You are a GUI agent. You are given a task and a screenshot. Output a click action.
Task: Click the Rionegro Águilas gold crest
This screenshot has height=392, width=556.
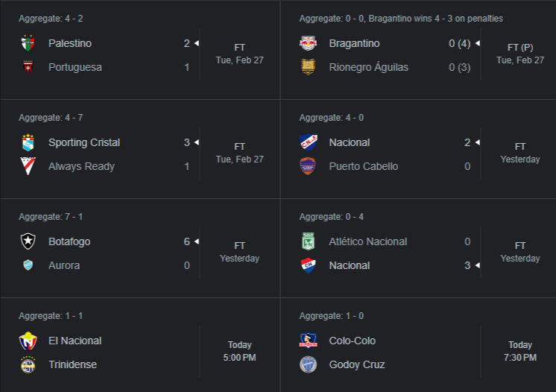308,67
